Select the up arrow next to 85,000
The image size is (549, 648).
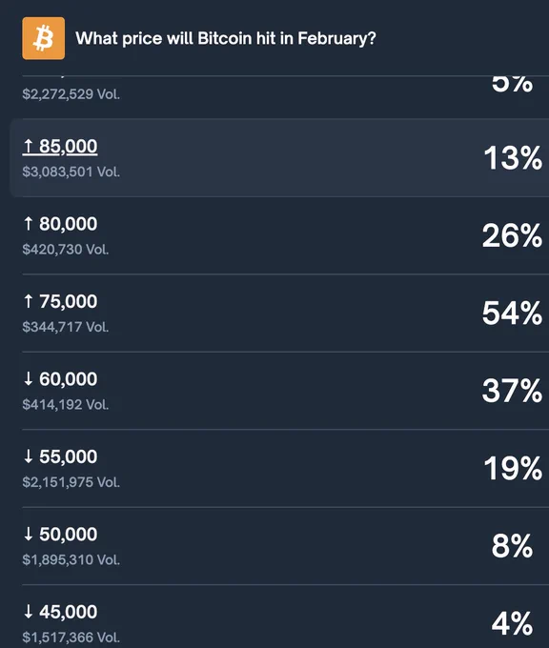point(28,146)
